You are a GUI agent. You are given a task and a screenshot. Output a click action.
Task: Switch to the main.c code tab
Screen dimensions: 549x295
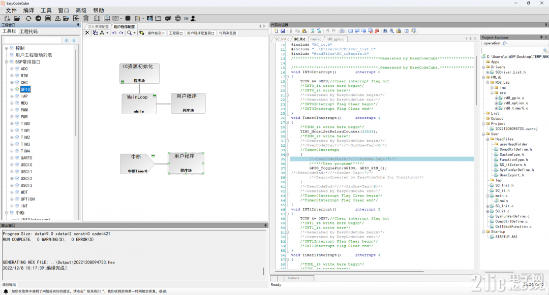click(x=316, y=39)
